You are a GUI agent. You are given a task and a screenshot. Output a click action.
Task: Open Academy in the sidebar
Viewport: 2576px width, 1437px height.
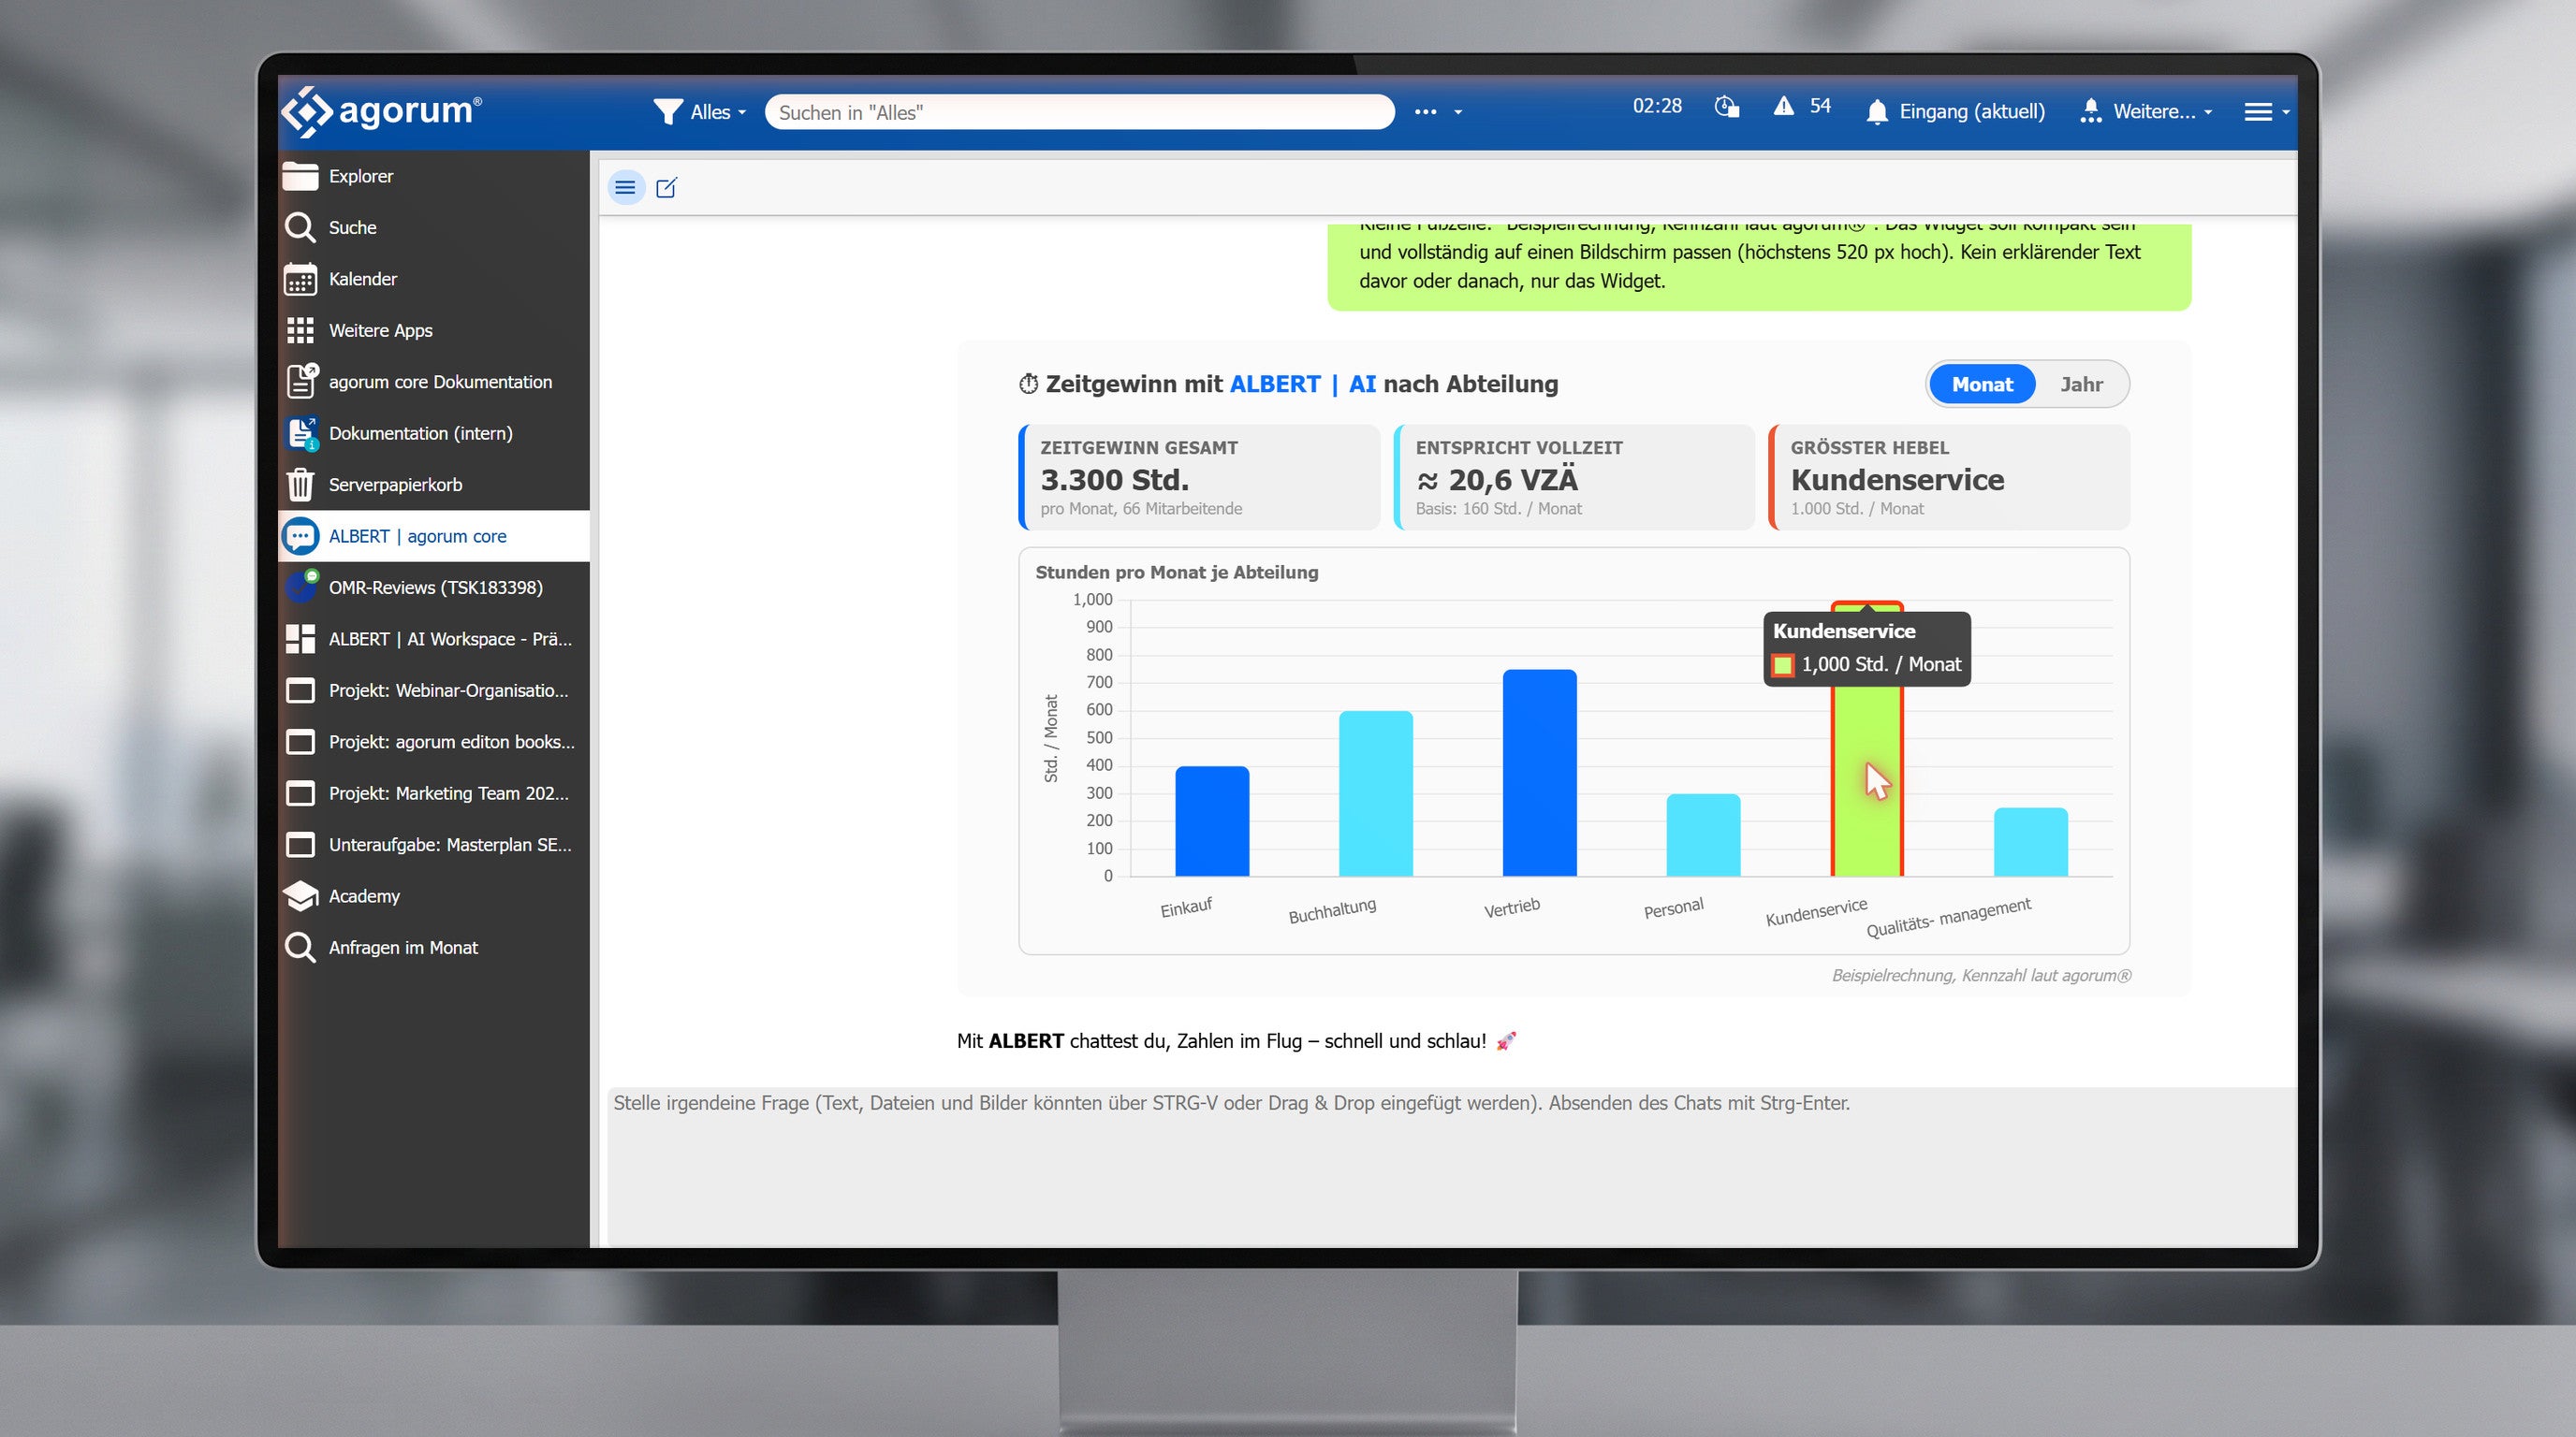tap(434, 896)
